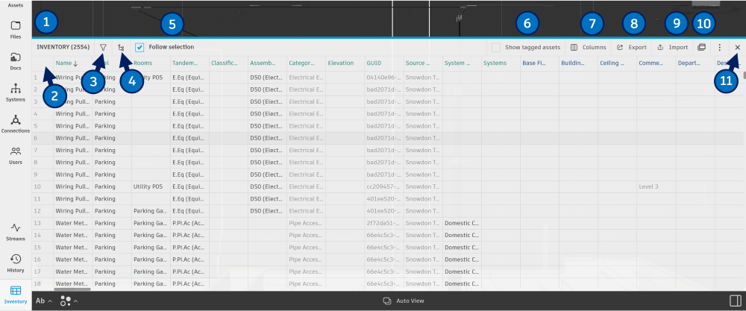The height and width of the screenshot is (311, 746).
Task: Open the History sidebar section
Action: (15, 263)
